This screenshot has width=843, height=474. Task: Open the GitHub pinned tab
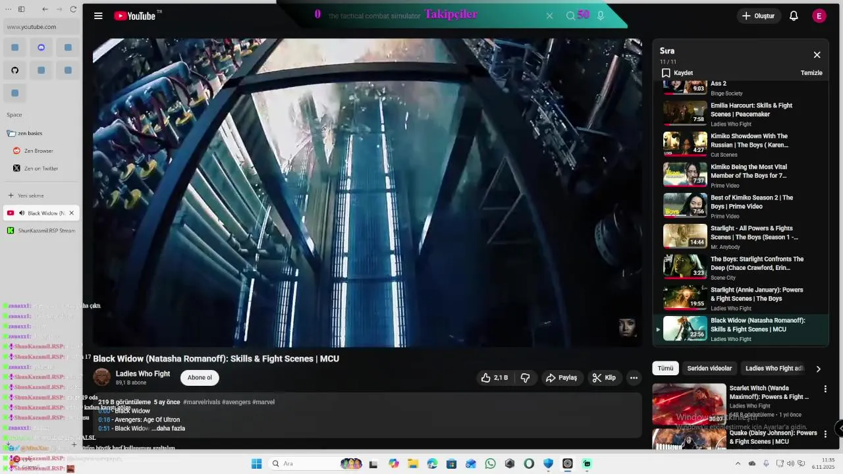click(x=14, y=70)
